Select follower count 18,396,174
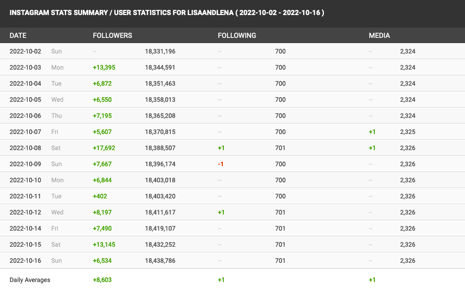 pyautogui.click(x=160, y=164)
